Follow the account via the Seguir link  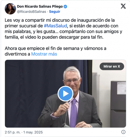click(55, 12)
